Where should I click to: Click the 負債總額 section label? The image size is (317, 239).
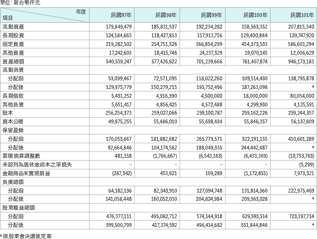(13, 182)
